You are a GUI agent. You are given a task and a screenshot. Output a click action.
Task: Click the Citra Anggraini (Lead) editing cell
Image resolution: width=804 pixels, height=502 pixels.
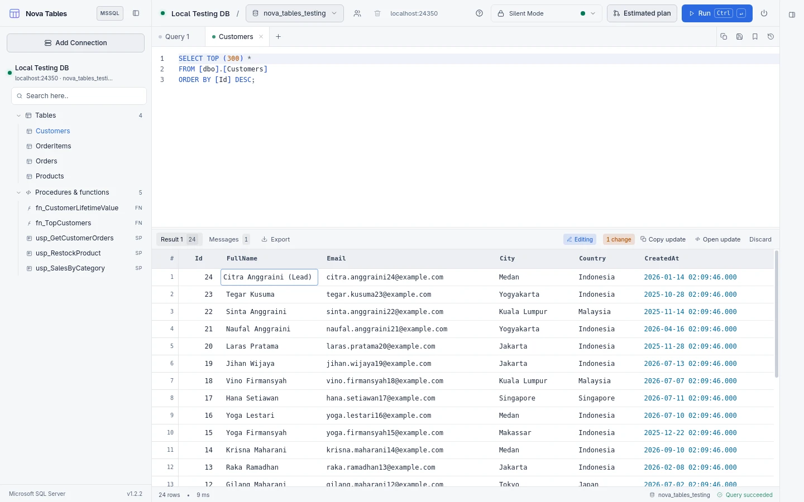tap(269, 277)
